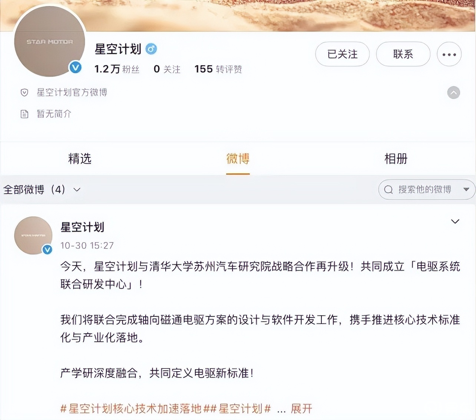Toggle the 已关注 follow button
The width and height of the screenshot is (476, 420).
pos(342,54)
